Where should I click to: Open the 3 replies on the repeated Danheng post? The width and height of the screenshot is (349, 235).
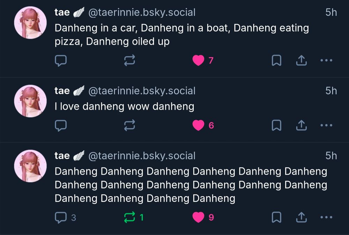tap(65, 218)
